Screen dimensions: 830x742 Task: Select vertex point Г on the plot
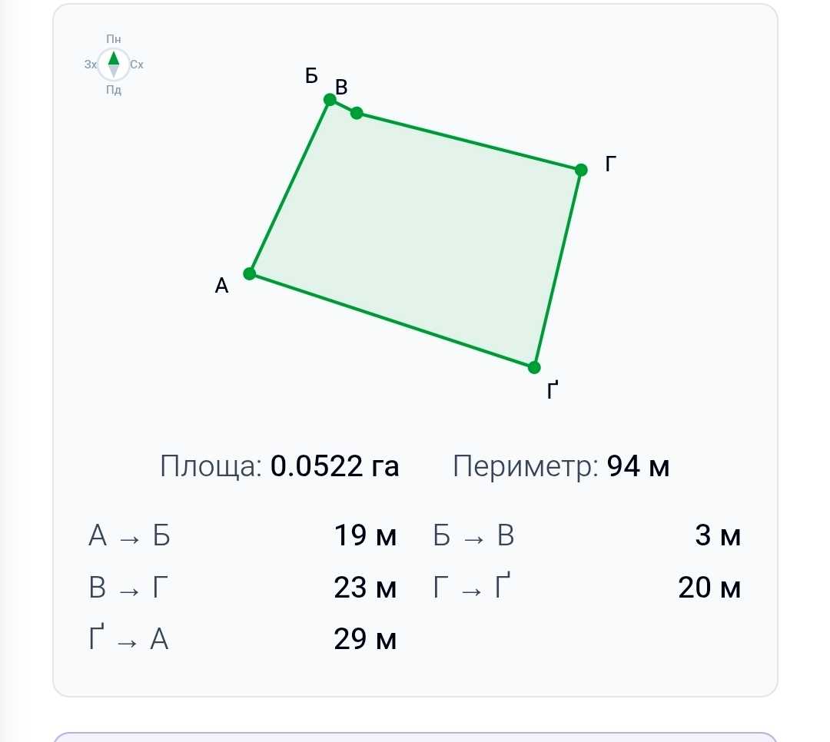pos(581,170)
